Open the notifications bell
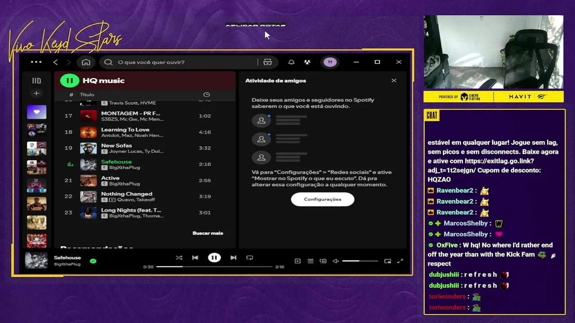 pos(292,62)
